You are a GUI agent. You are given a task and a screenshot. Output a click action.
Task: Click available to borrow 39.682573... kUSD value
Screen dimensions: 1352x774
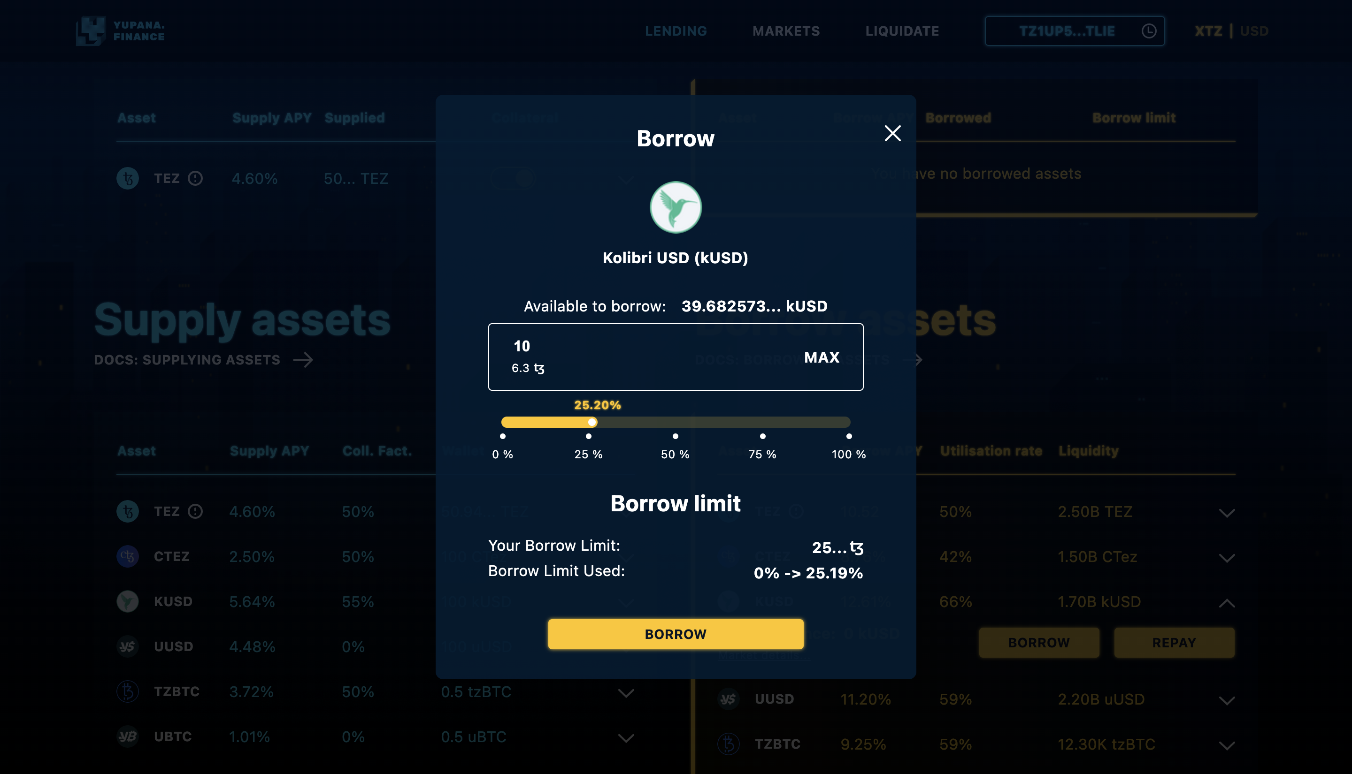754,306
